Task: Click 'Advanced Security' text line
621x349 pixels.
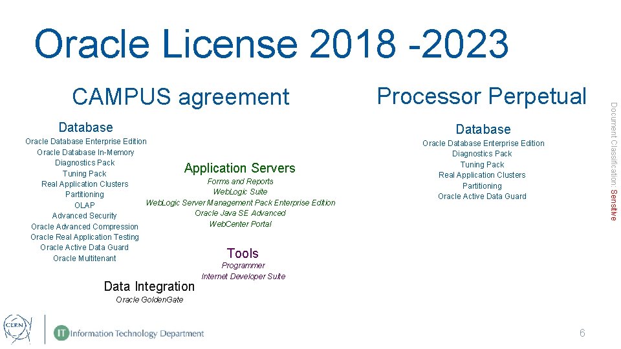Action: 84,216
